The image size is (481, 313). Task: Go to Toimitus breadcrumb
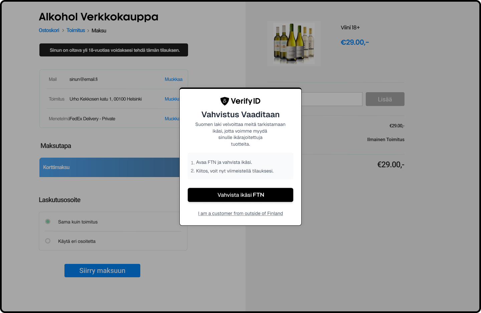pyautogui.click(x=76, y=30)
